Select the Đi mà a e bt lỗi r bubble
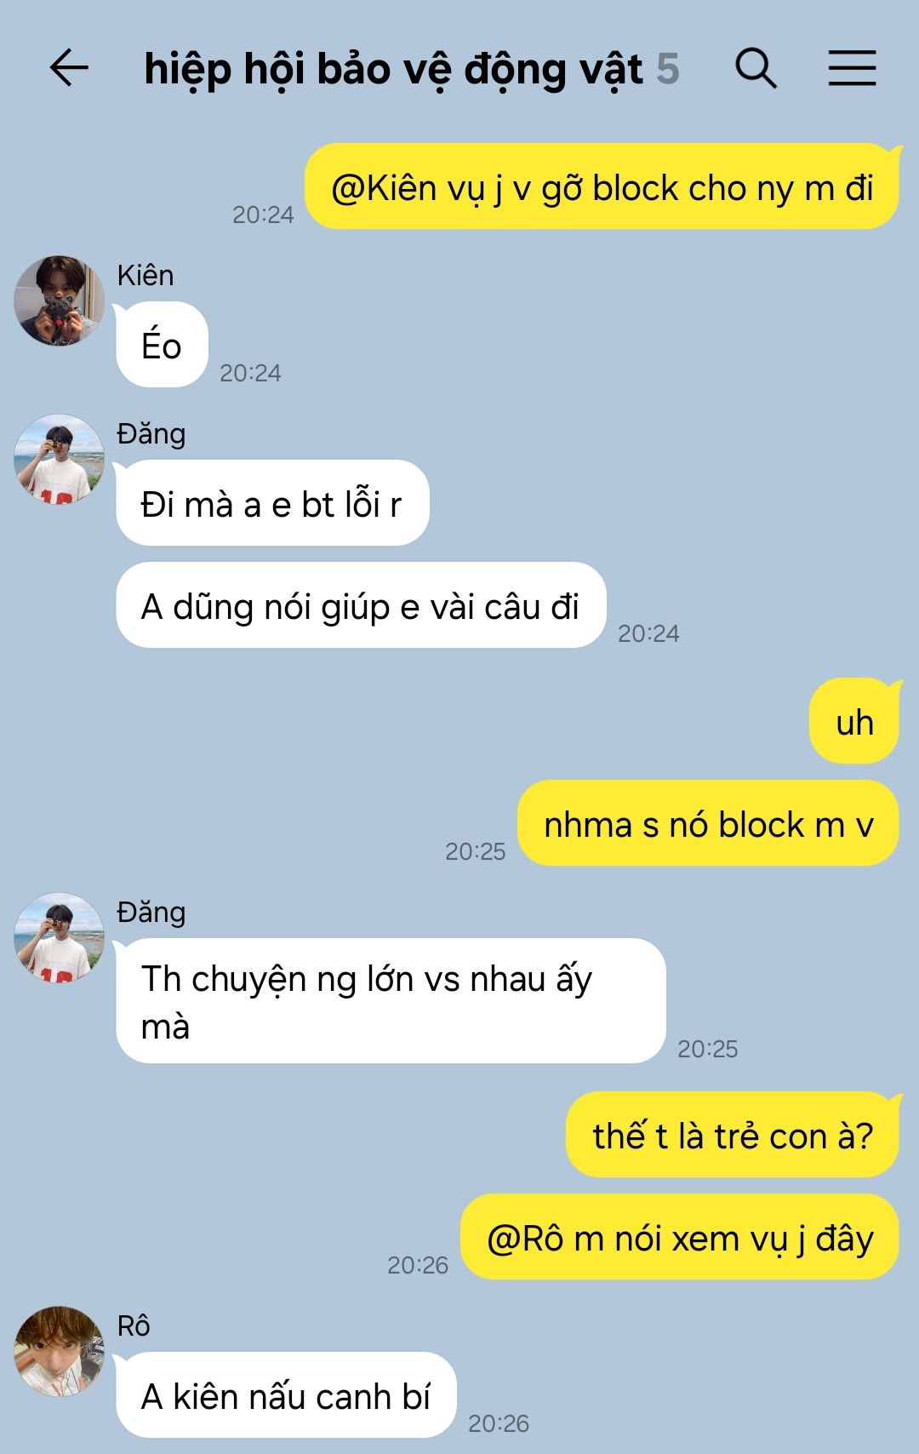The height and width of the screenshot is (1454, 919). [272, 503]
